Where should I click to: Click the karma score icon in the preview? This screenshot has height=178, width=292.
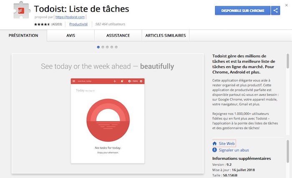pos(129,81)
